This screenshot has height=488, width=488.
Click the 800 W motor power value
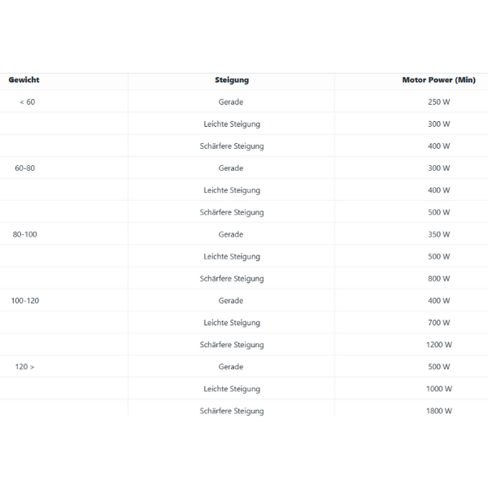click(439, 278)
